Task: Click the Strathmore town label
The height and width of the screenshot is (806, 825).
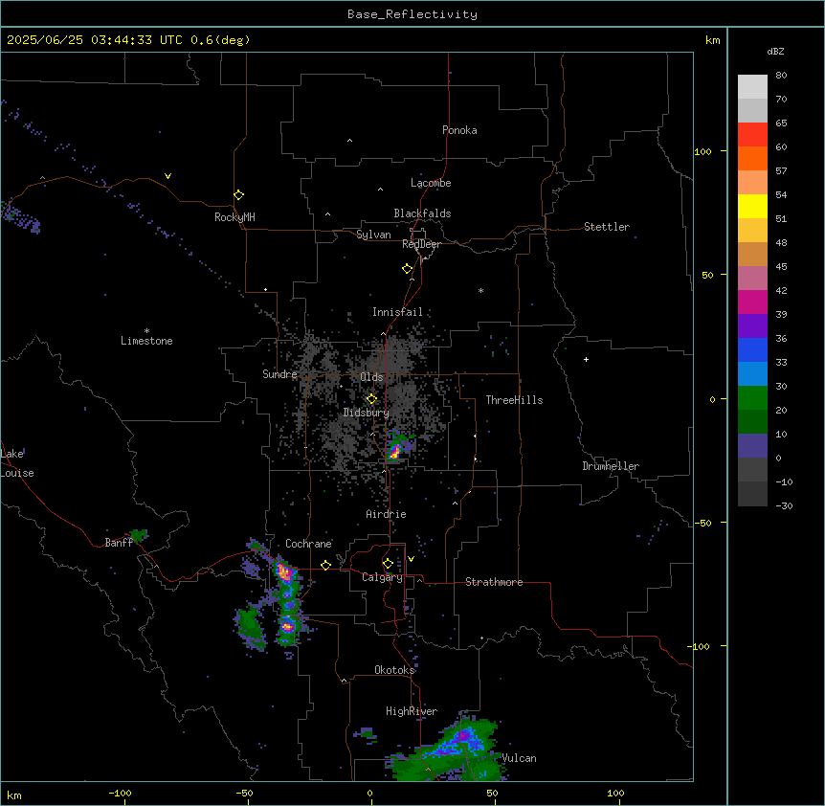Action: pos(494,582)
